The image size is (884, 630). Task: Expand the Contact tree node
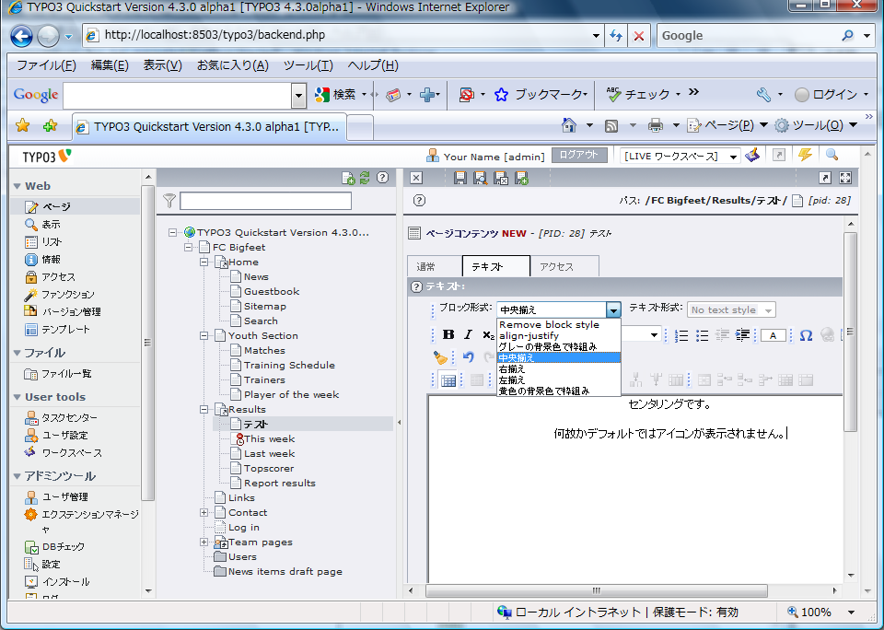204,513
